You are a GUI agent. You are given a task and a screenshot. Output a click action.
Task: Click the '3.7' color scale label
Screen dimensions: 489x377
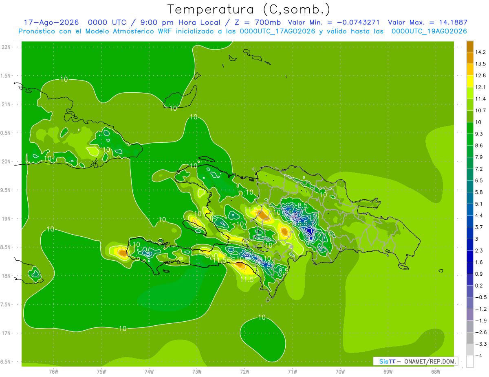pyautogui.click(x=479, y=227)
